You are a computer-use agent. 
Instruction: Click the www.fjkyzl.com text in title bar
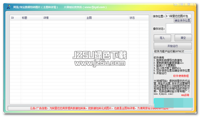95,7
